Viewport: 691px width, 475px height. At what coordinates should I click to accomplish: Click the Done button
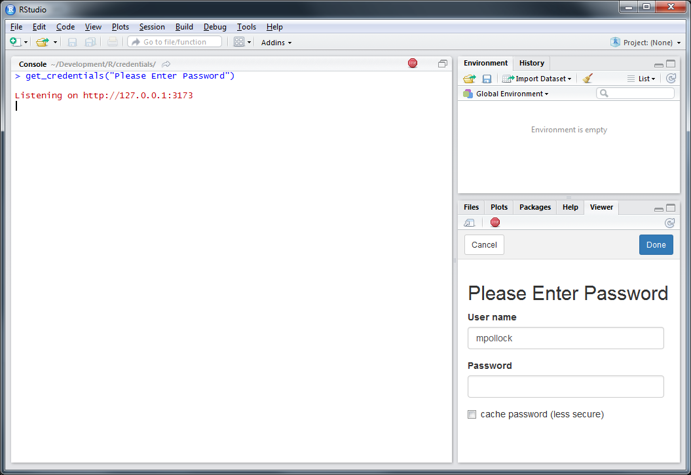click(x=656, y=245)
